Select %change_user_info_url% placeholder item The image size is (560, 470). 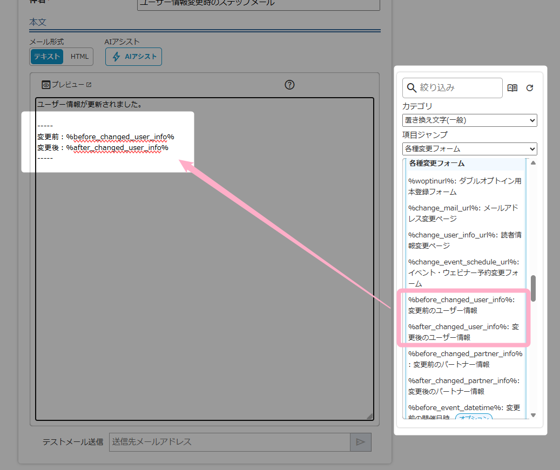(x=464, y=240)
